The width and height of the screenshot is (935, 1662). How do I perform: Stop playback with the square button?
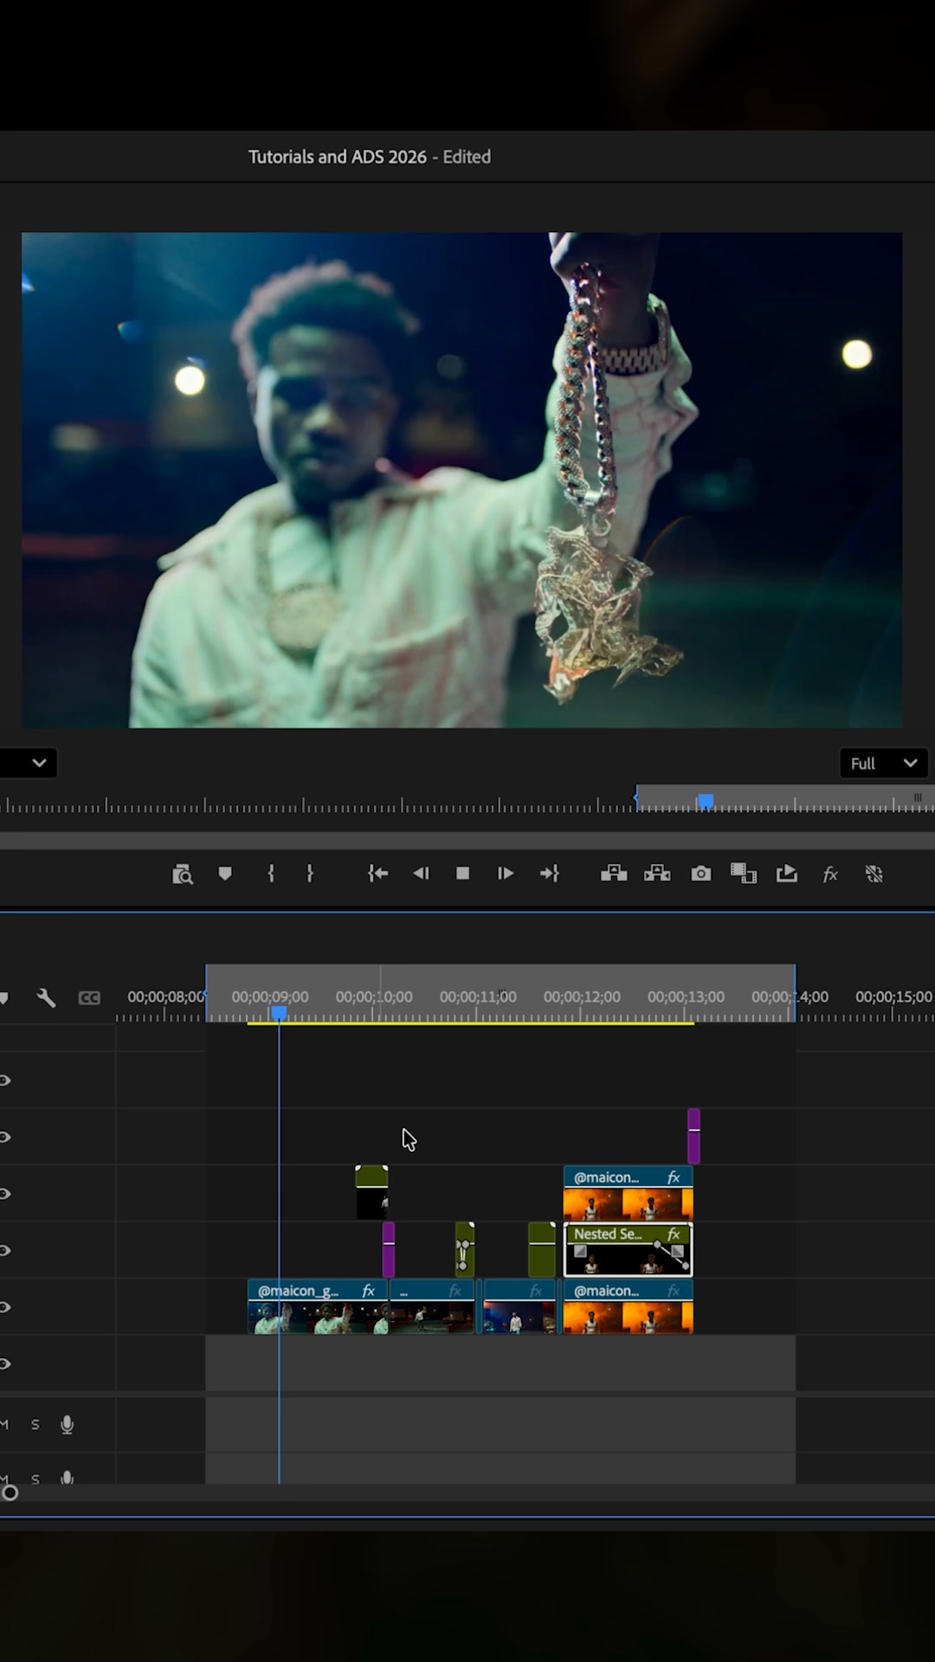point(463,873)
